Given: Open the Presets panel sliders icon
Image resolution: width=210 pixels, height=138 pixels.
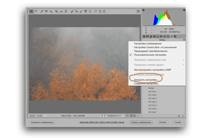Looking at the screenshot, I should click(x=172, y=36).
